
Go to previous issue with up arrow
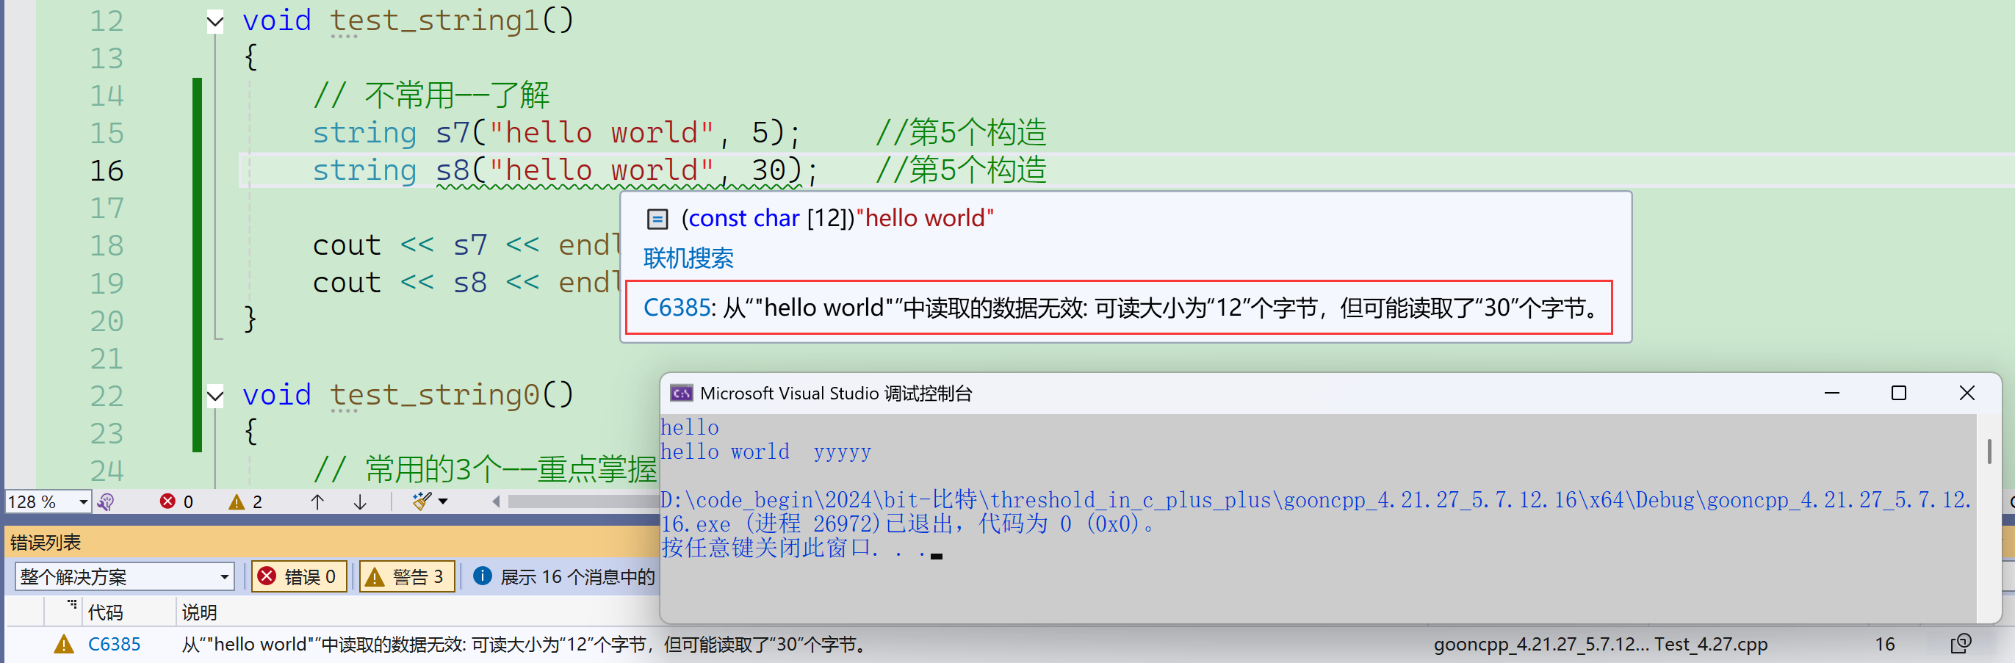tap(317, 502)
